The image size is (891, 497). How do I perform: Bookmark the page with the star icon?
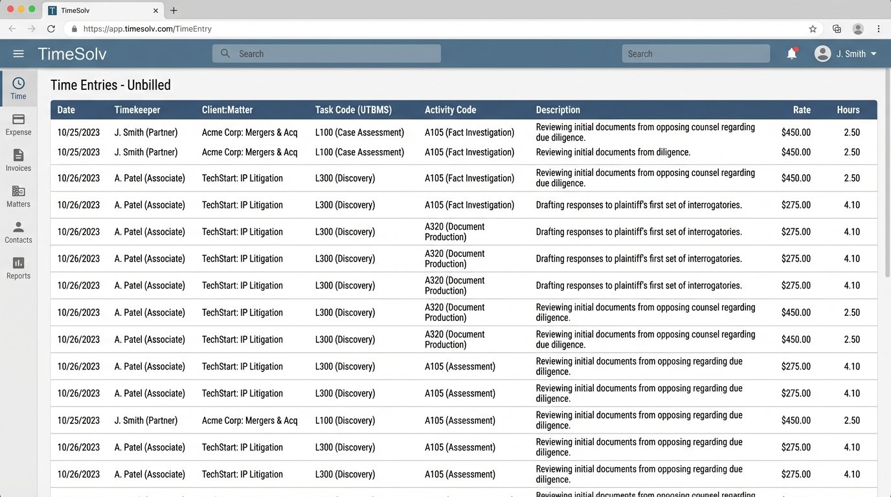click(x=812, y=28)
